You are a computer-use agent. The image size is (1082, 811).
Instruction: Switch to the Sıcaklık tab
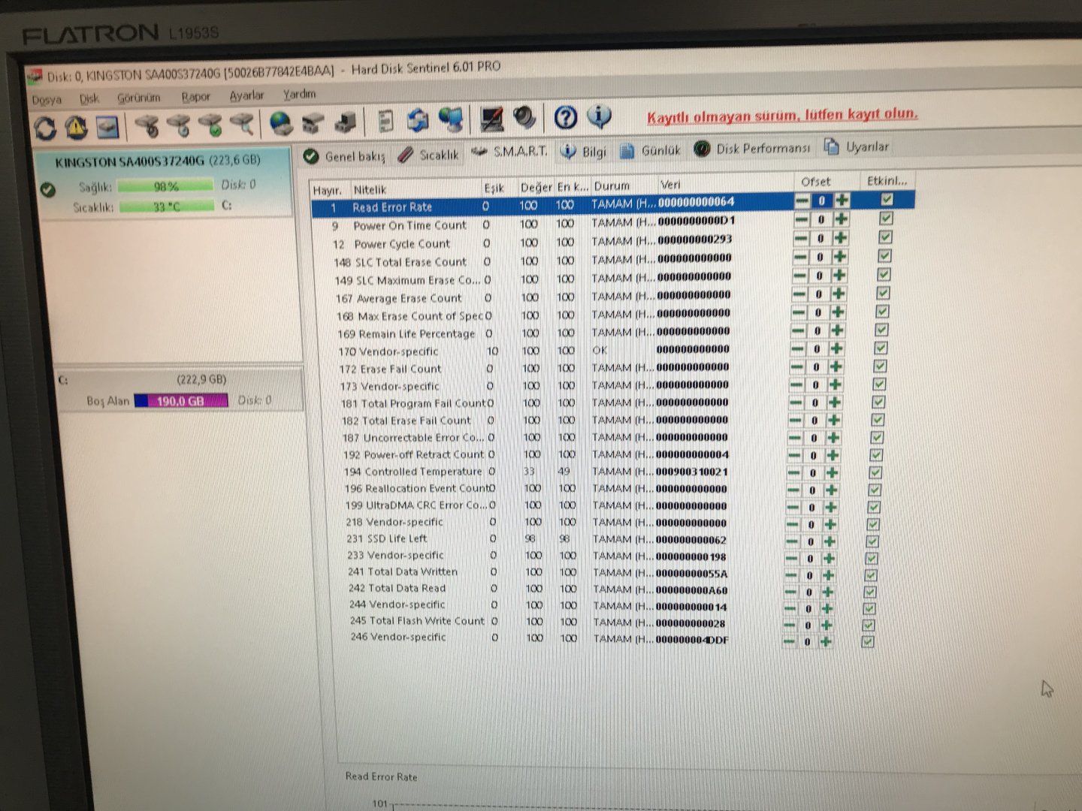428,155
